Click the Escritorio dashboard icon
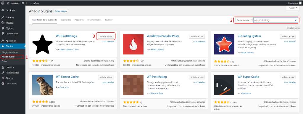The width and height of the screenshot is (303, 114). (3, 10)
